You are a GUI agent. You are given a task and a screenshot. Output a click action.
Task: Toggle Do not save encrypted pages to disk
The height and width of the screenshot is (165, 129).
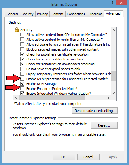click(x=22, y=69)
